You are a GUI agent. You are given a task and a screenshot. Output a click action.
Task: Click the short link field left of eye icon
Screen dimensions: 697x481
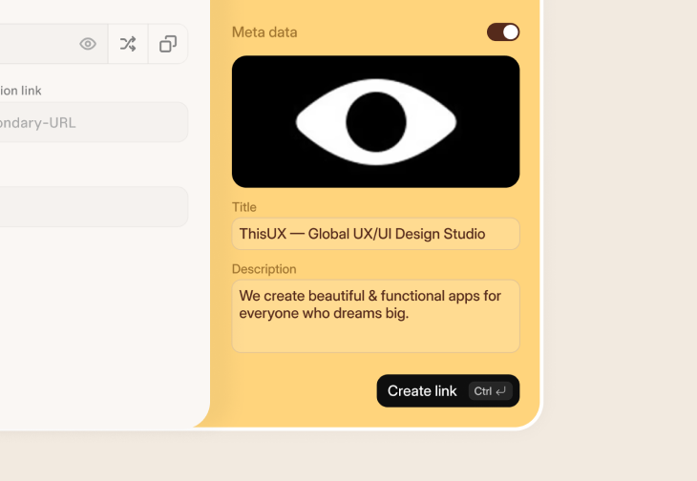coord(33,44)
